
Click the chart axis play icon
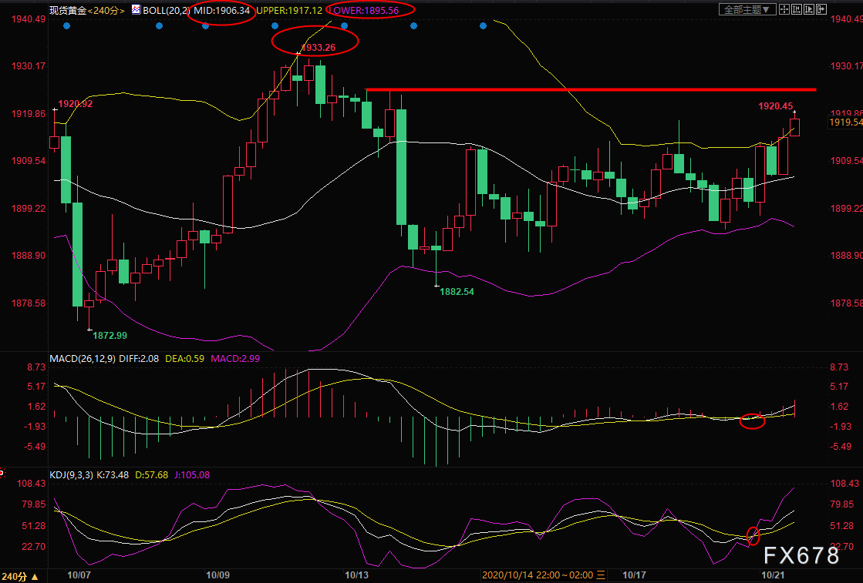point(809,9)
